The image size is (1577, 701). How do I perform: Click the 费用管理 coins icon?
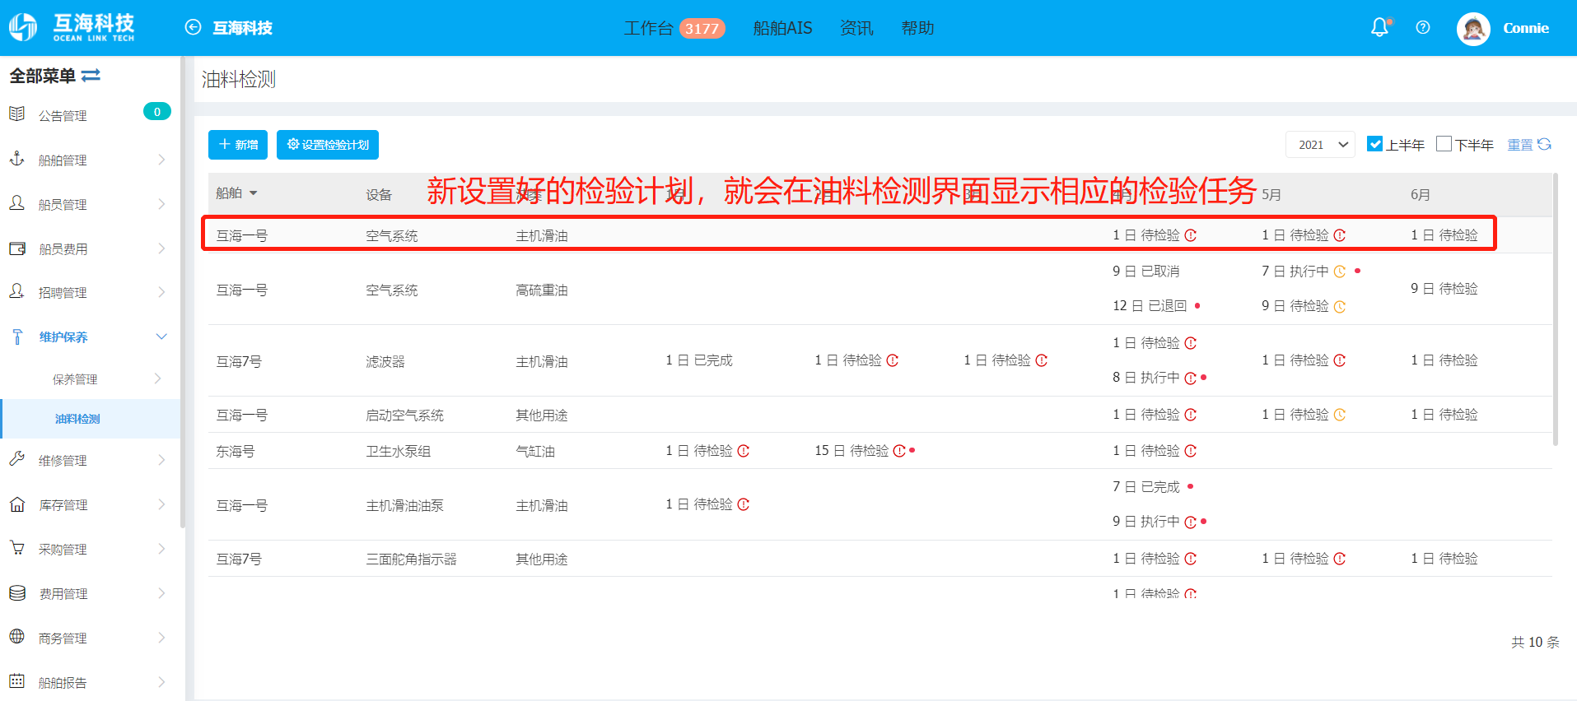pyautogui.click(x=16, y=592)
